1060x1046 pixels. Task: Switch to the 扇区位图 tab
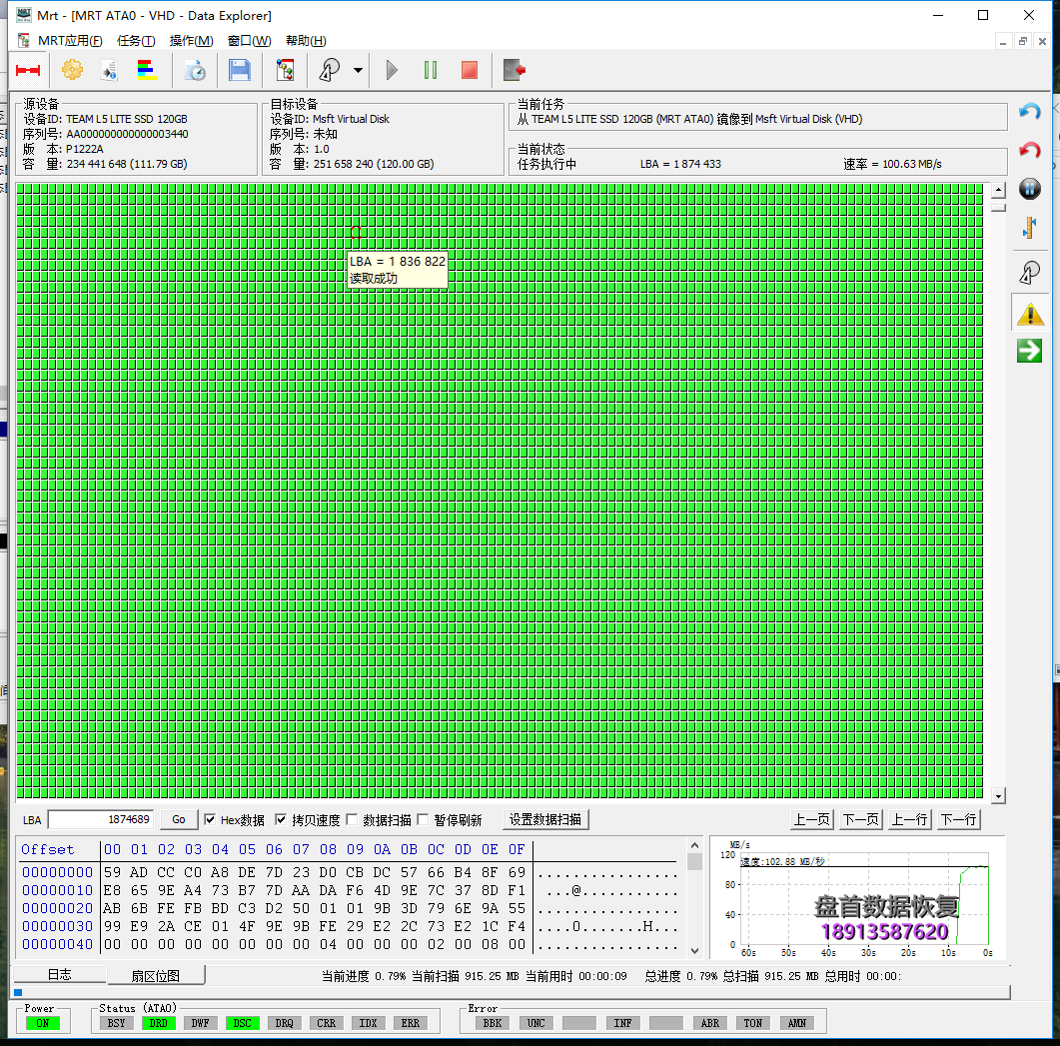coord(156,976)
